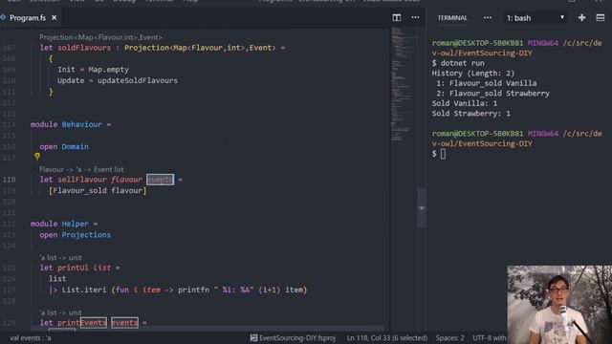Click 'List.iteri' on line 127
The width and height of the screenshot is (612, 344).
click(x=84, y=290)
